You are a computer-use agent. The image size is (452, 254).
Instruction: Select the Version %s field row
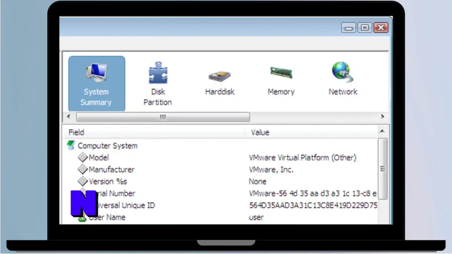[x=220, y=181]
